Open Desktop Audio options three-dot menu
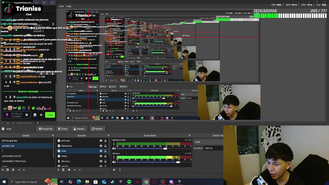 114,144
